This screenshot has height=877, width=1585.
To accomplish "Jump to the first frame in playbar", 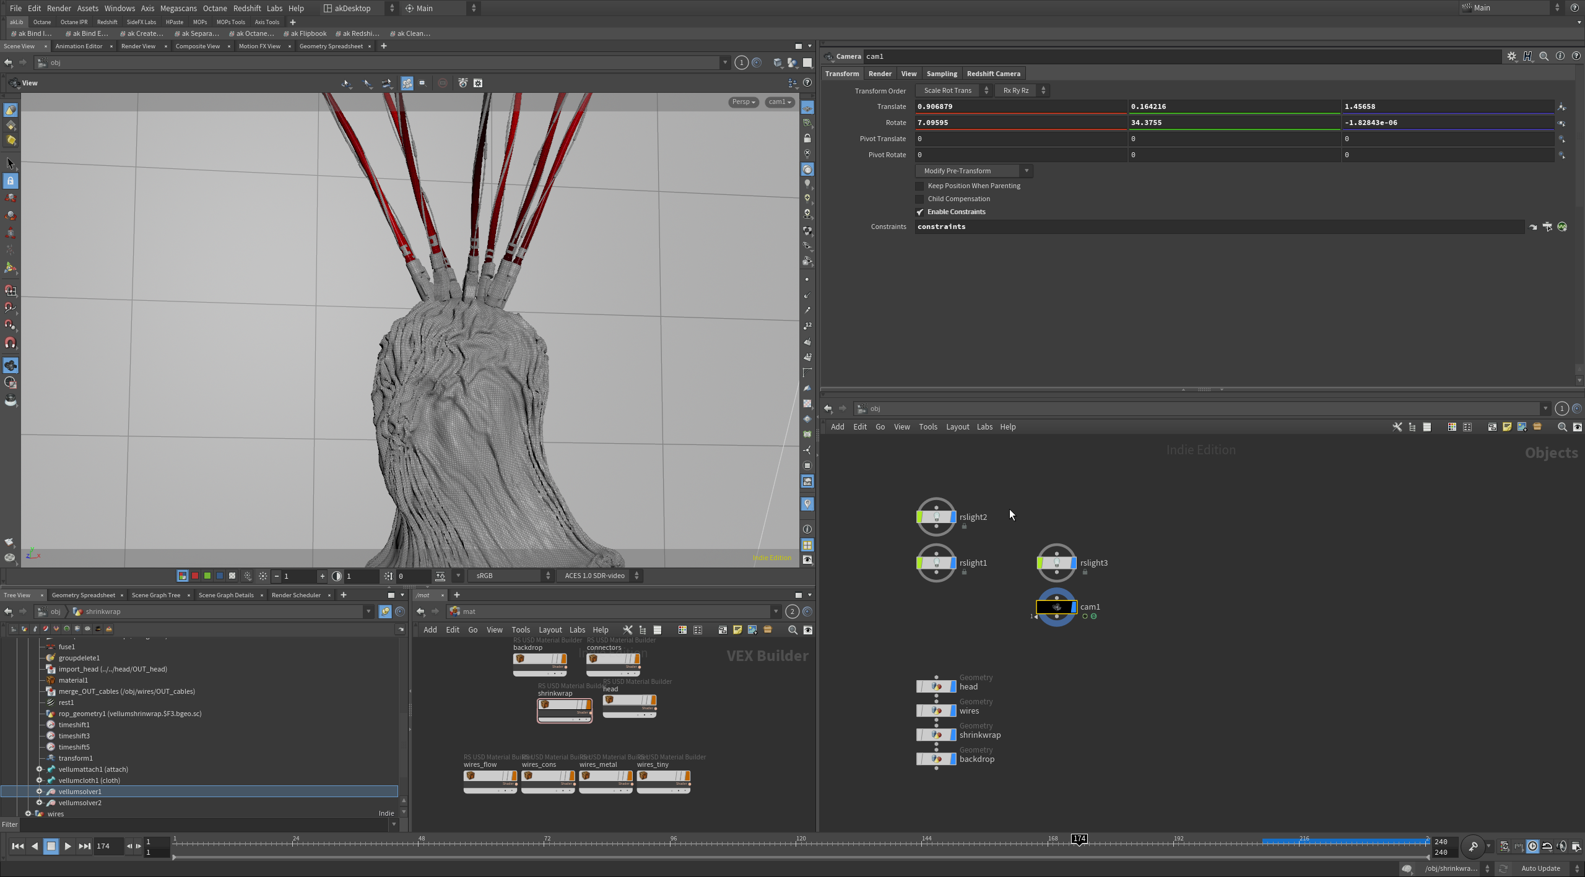I will 18,846.
